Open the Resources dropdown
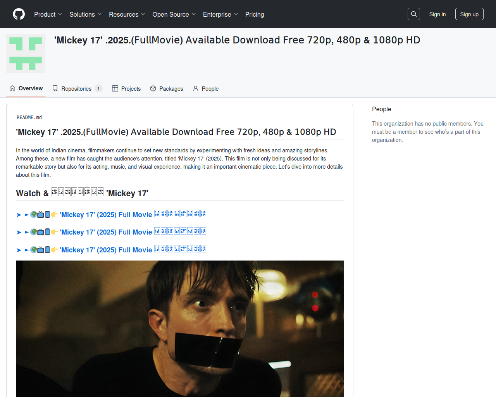 [127, 14]
